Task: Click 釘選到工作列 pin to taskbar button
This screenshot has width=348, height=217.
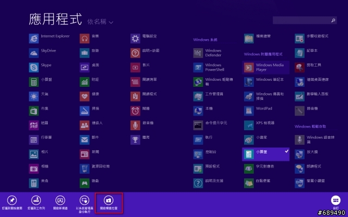Action: pos(36,202)
